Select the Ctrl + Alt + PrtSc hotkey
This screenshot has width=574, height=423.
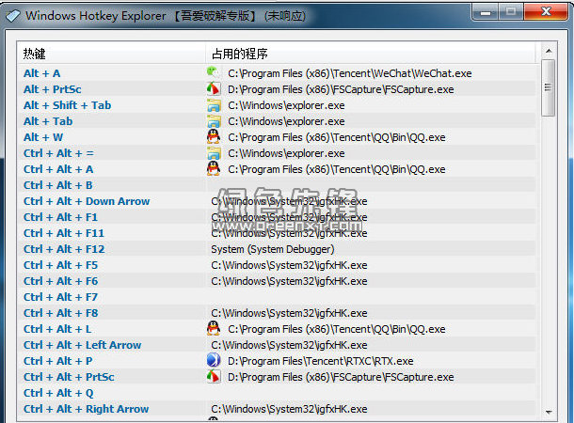tap(69, 377)
